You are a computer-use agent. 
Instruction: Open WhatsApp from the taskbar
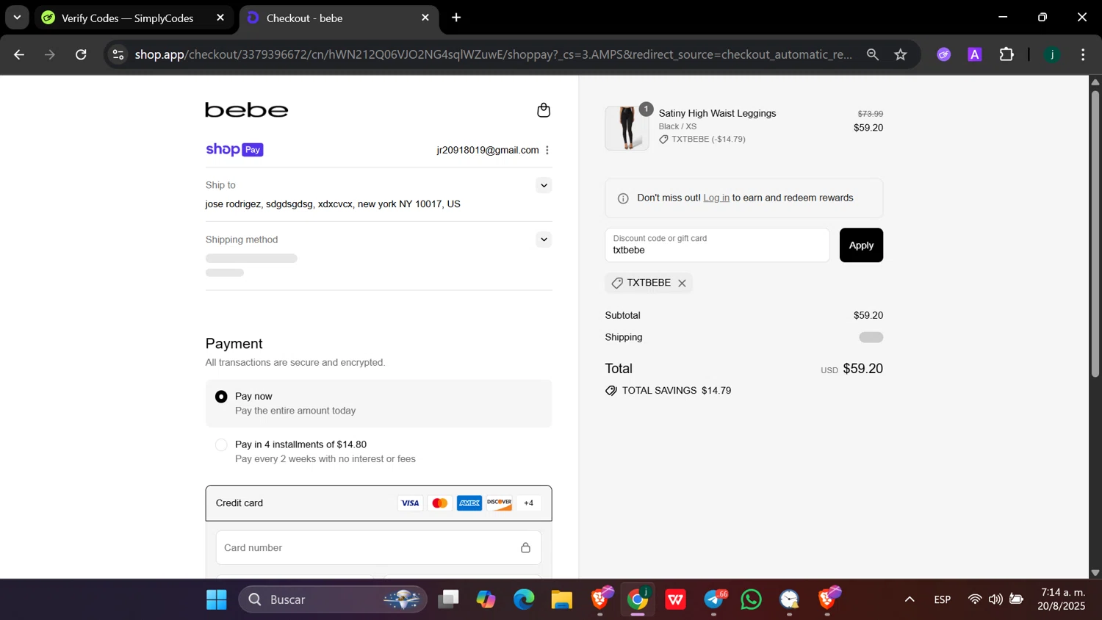click(752, 600)
